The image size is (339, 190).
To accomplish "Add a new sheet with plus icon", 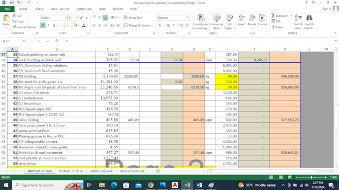I will click(x=158, y=171).
